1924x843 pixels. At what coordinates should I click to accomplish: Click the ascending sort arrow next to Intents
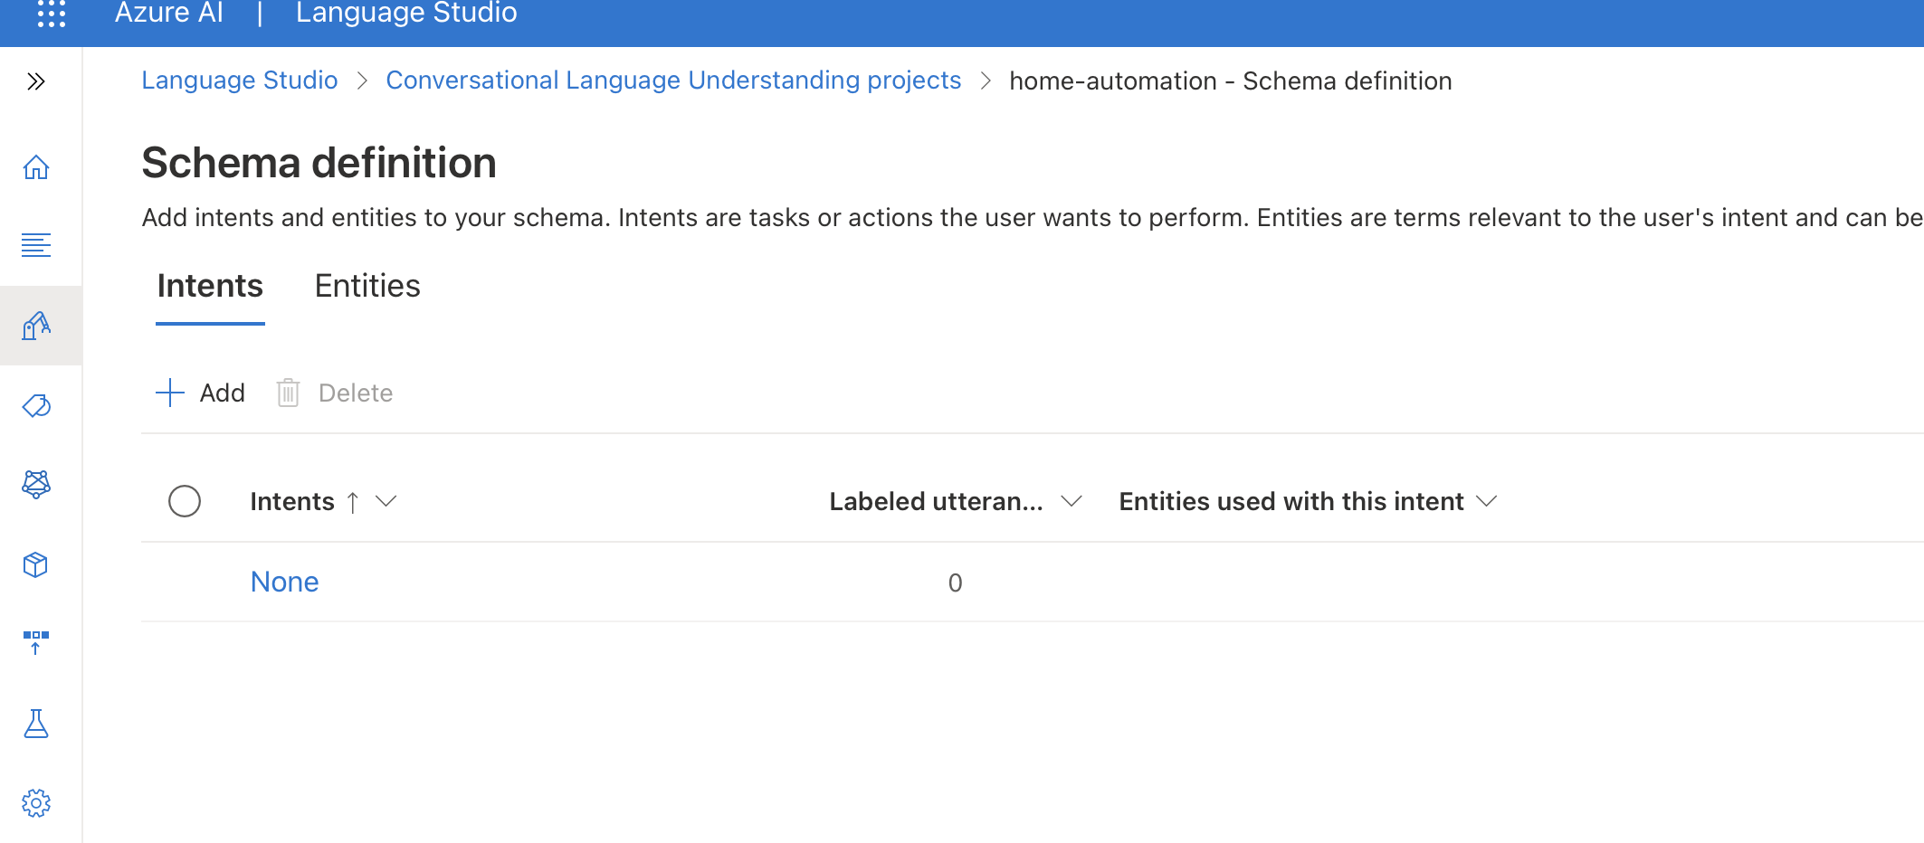pyautogui.click(x=353, y=503)
